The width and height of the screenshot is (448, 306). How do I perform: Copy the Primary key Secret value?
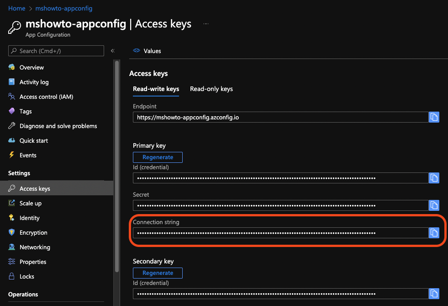[x=434, y=205]
